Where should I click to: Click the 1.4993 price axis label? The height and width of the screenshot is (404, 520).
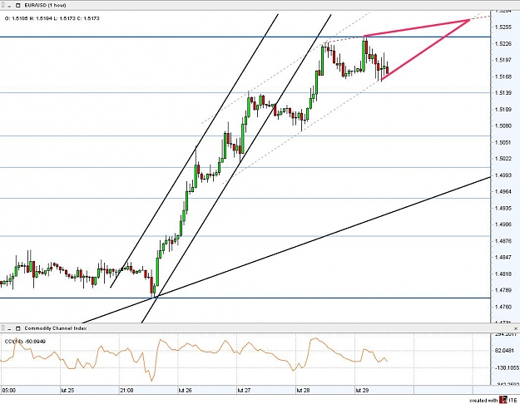click(502, 175)
